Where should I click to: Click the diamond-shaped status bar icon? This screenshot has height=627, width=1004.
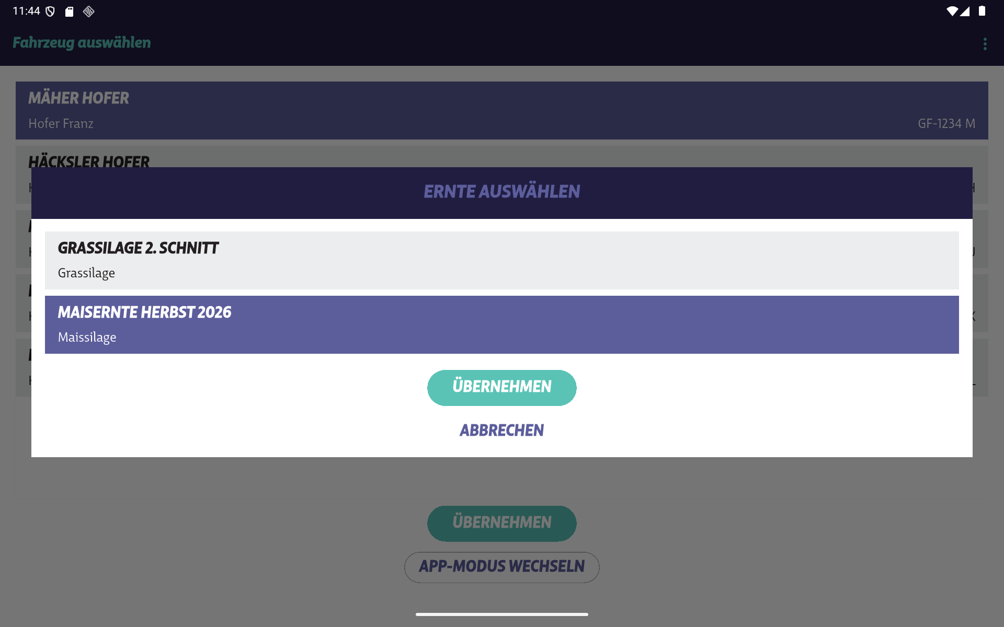pyautogui.click(x=88, y=11)
